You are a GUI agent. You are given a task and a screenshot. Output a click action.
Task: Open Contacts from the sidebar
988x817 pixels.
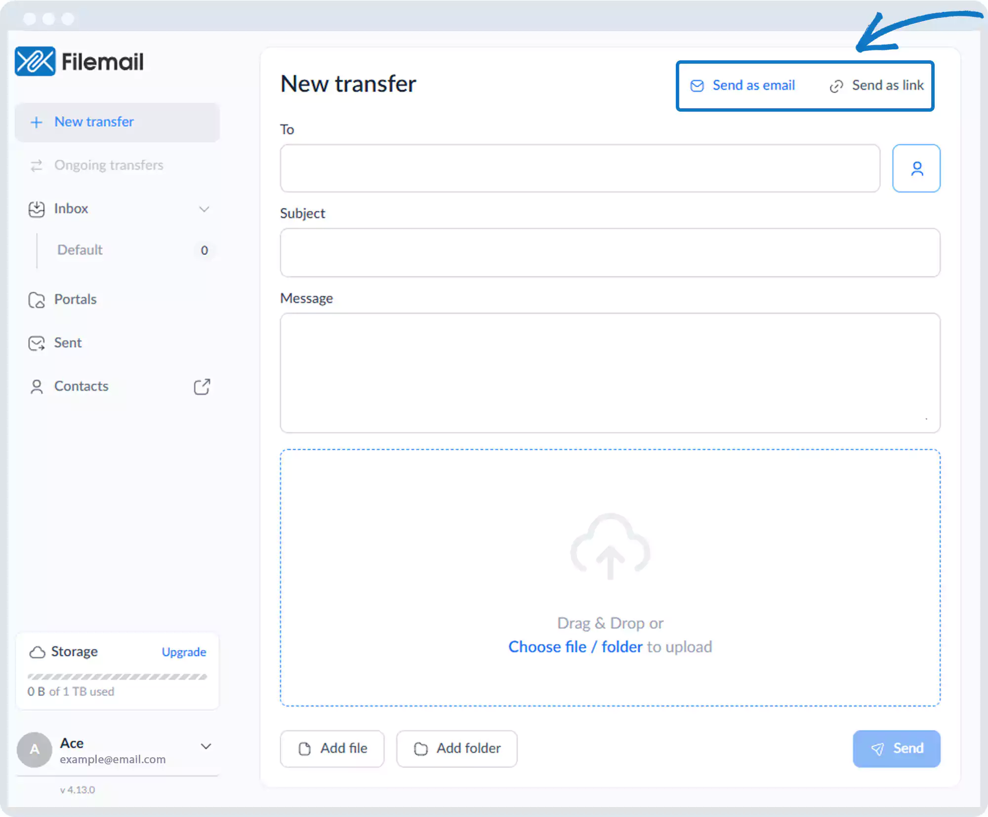pyautogui.click(x=81, y=387)
